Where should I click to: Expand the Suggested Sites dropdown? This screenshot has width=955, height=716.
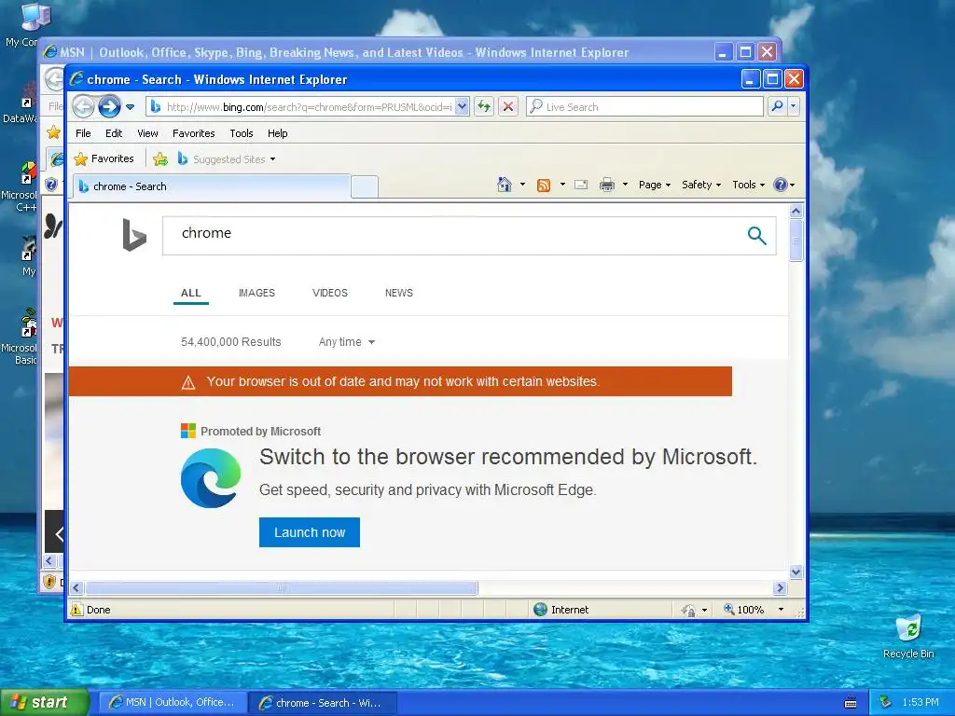point(273,159)
